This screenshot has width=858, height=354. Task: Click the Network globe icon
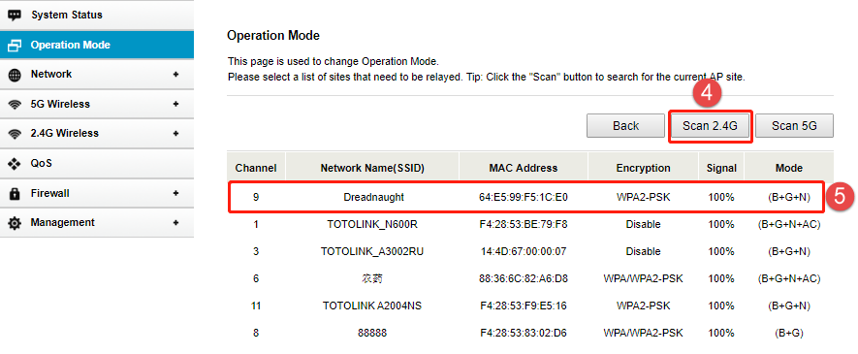[x=15, y=75]
